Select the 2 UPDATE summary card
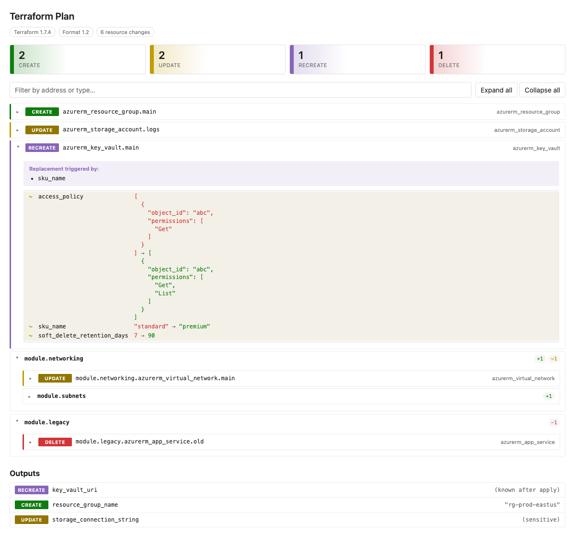Viewport: 575px width, 547px height. pyautogui.click(x=218, y=59)
